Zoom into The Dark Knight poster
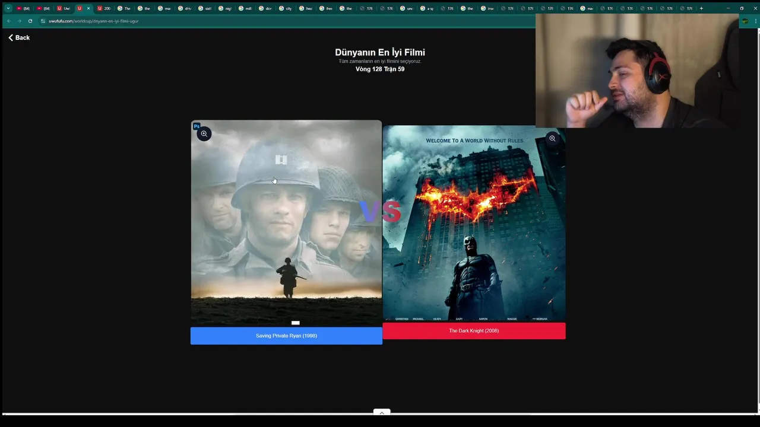The image size is (760, 427). [552, 138]
